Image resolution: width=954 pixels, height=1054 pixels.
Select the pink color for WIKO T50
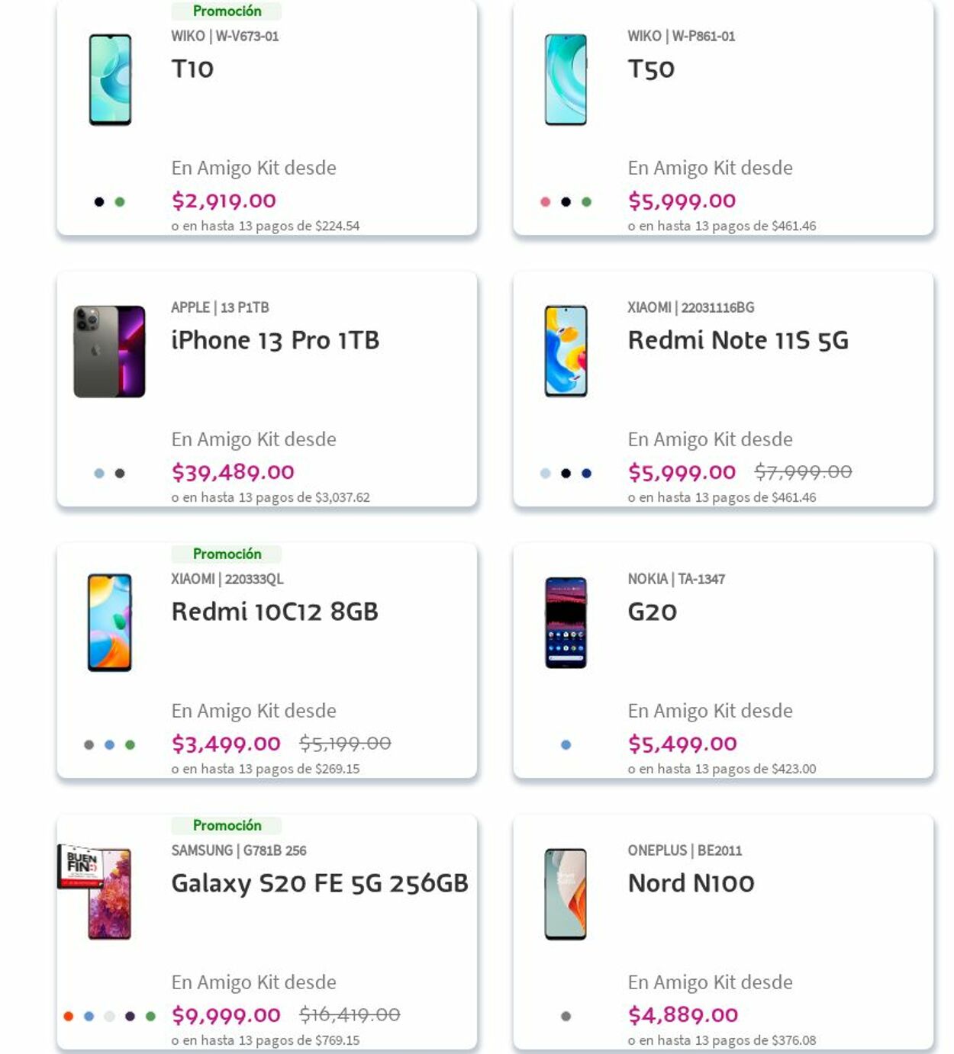point(545,202)
